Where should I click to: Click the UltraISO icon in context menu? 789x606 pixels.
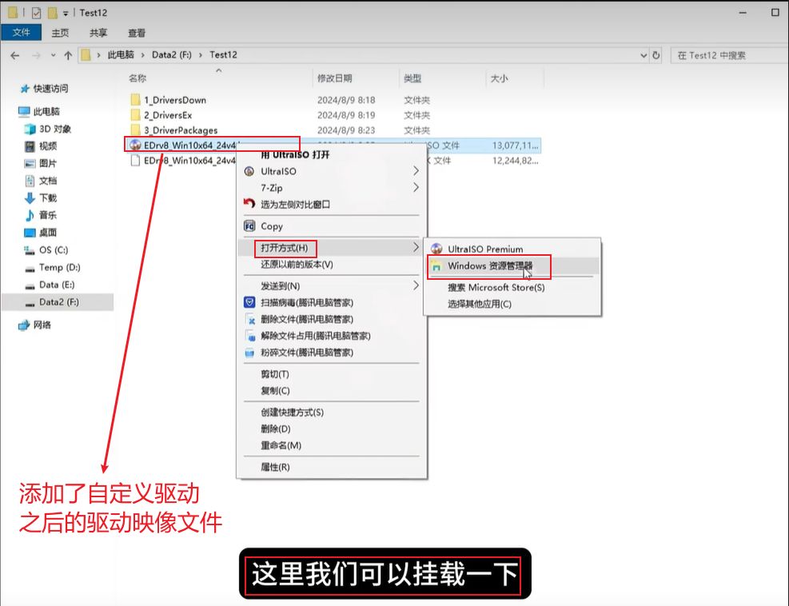click(249, 171)
